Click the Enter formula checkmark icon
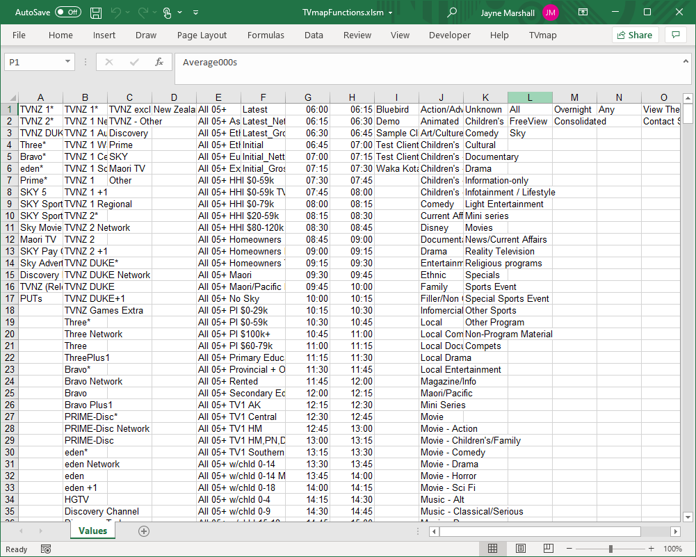The height and width of the screenshot is (557, 696). point(134,62)
